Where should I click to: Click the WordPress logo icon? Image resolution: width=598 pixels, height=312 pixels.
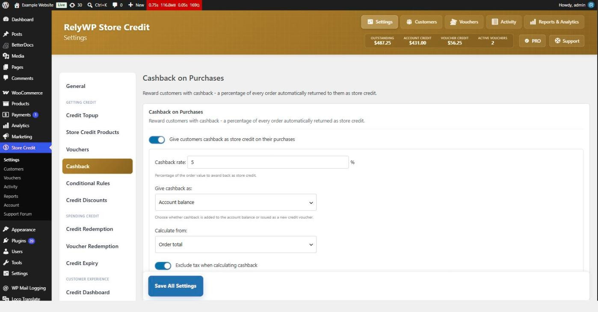(6, 5)
